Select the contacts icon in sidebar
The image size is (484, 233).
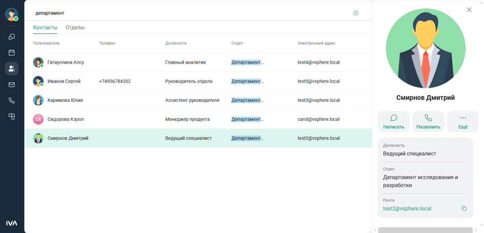point(11,69)
